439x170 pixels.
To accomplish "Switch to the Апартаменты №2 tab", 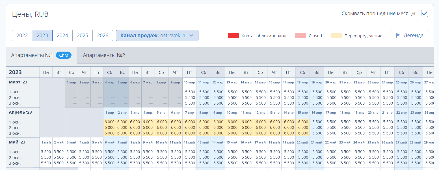I will (104, 55).
